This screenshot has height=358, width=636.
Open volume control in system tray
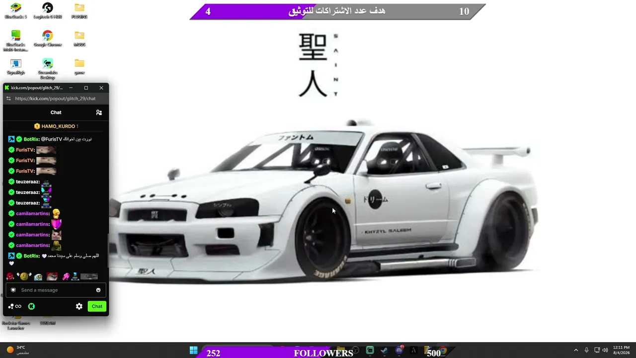point(605,350)
